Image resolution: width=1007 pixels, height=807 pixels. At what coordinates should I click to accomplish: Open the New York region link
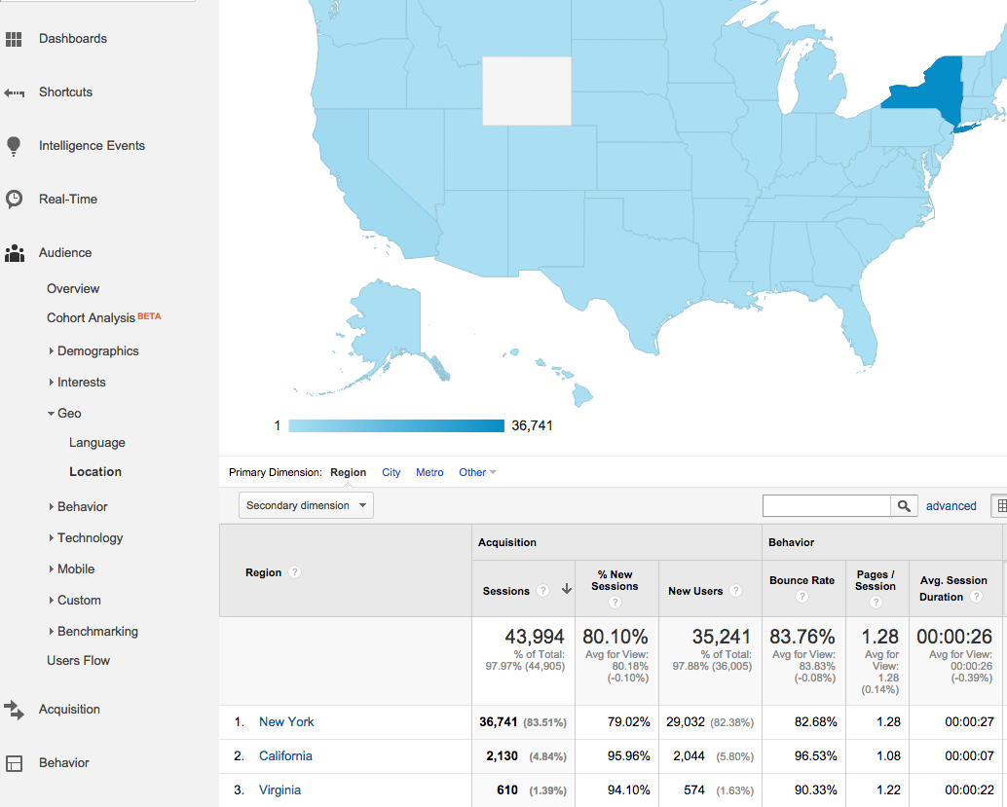(x=286, y=722)
